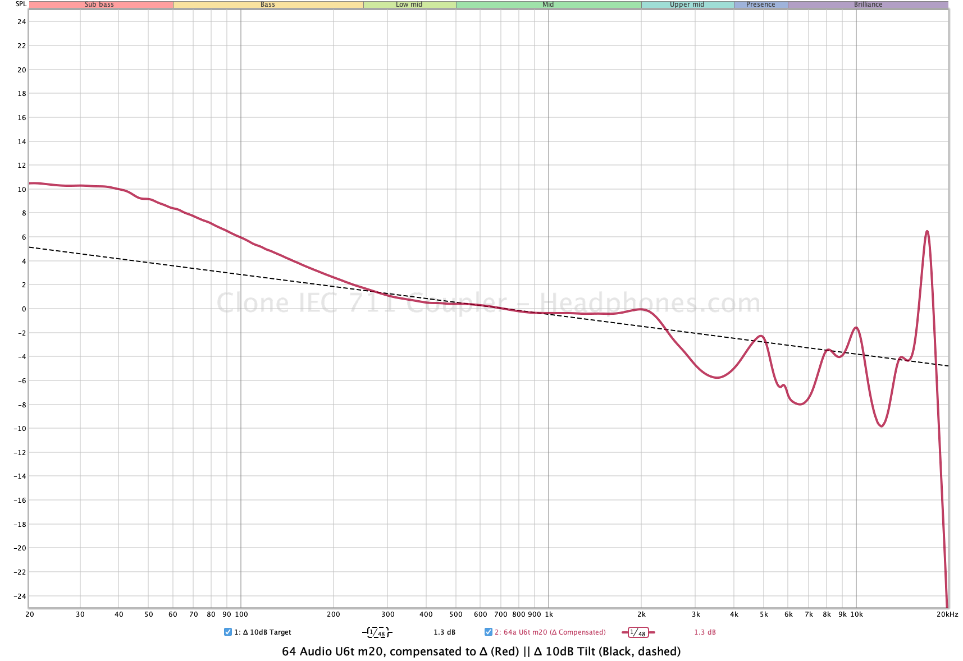Click the 300 frequency axis label
The height and width of the screenshot is (661, 963).
coord(388,614)
